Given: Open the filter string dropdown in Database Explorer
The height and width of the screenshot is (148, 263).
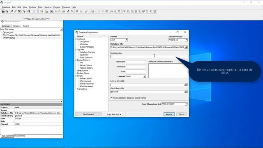Looking at the screenshot, I should click(61, 29).
